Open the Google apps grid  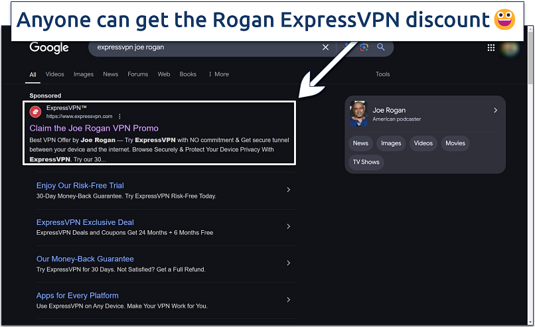coord(491,48)
